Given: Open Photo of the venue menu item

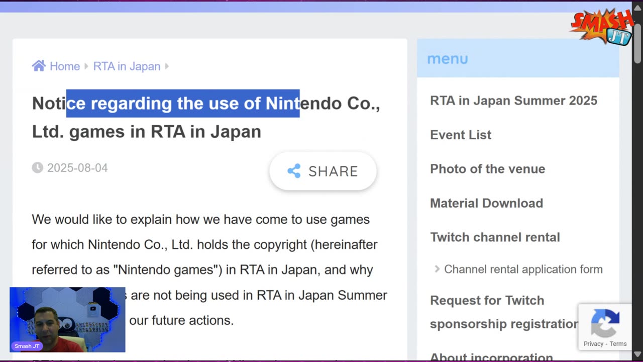Looking at the screenshot, I should [x=487, y=169].
